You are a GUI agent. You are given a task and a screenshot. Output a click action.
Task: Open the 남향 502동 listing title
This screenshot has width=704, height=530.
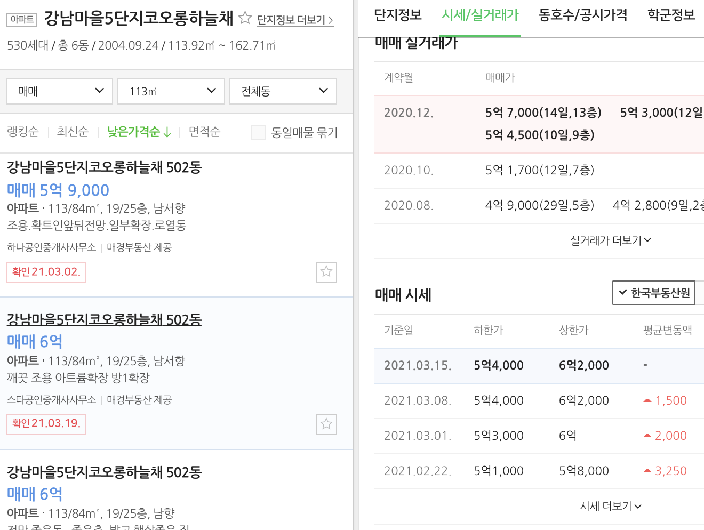[x=104, y=472]
